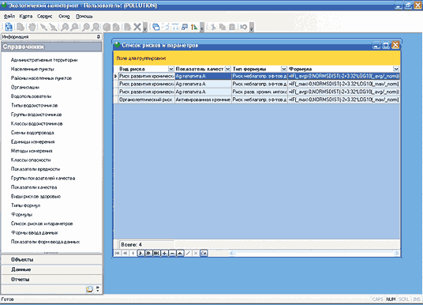The image size is (423, 305).
Task: Open Организации reference list
Action: [x=25, y=87]
